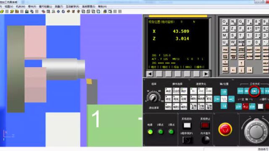Select the circled jog mode button
The image size is (269, 151).
[254, 91]
